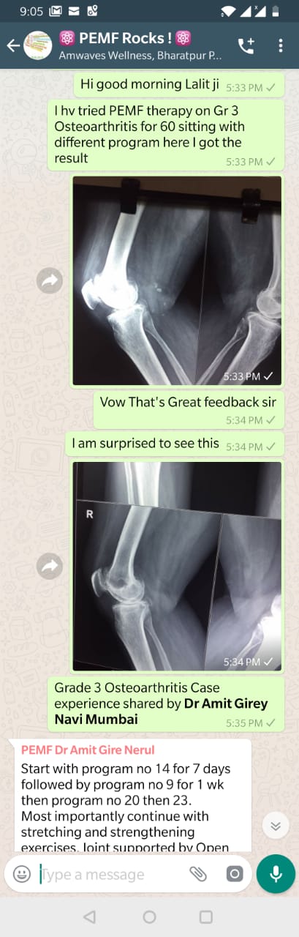This screenshot has height=937, width=299.
Task: Forward the first X-ray image
Action: (50, 280)
